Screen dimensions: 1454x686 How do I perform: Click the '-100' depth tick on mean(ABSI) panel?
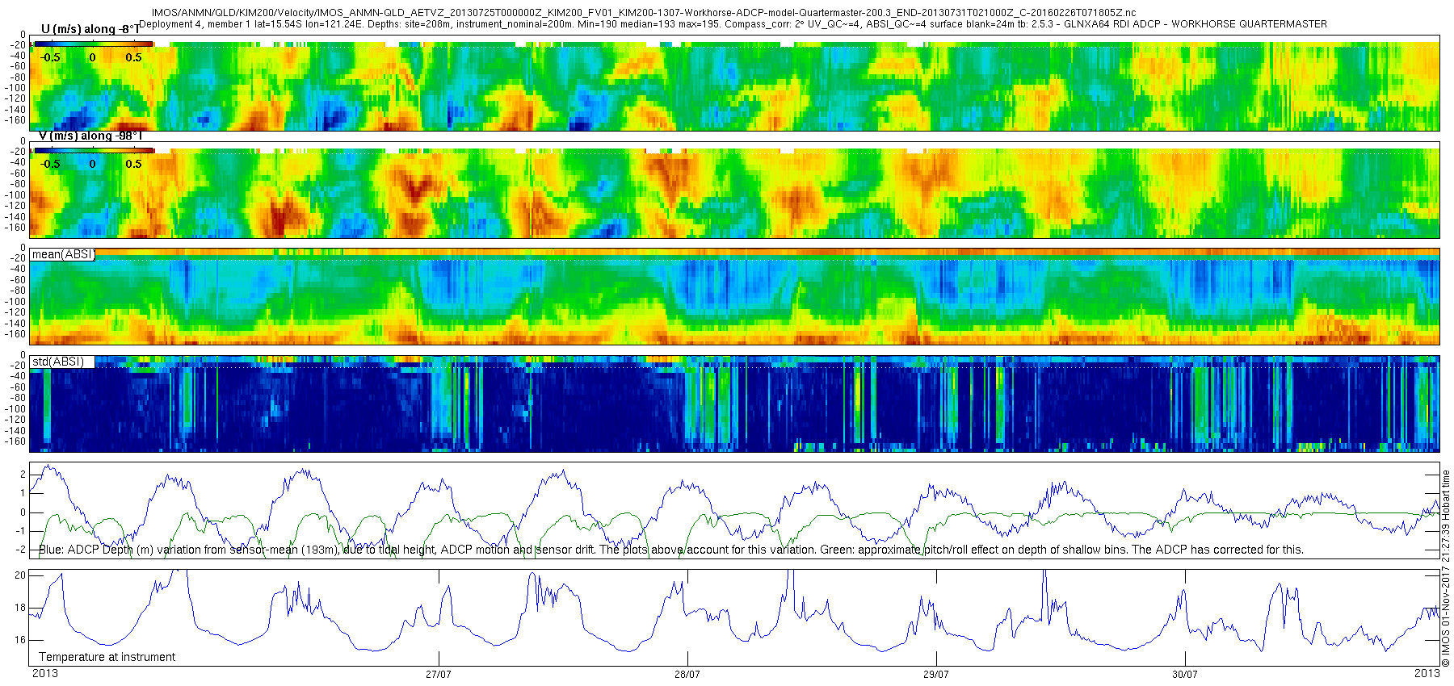click(16, 302)
